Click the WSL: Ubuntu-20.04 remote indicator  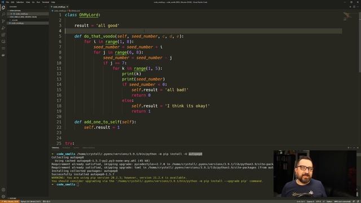tap(10, 201)
